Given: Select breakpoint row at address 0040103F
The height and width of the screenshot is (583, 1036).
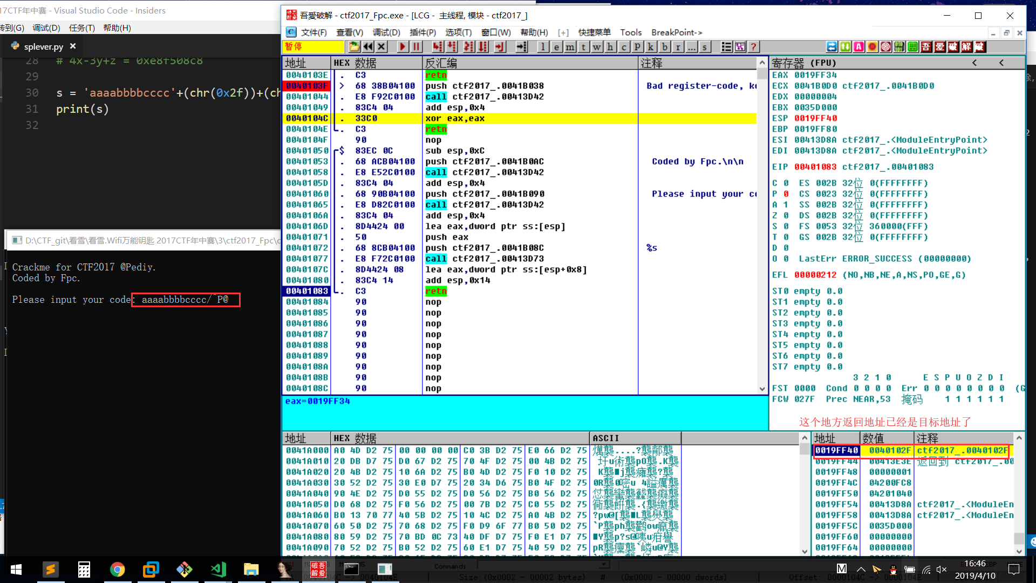Looking at the screenshot, I should click(519, 86).
